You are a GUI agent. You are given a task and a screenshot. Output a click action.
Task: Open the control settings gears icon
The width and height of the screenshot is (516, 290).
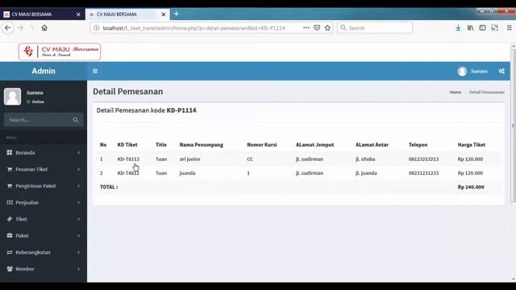click(x=501, y=71)
